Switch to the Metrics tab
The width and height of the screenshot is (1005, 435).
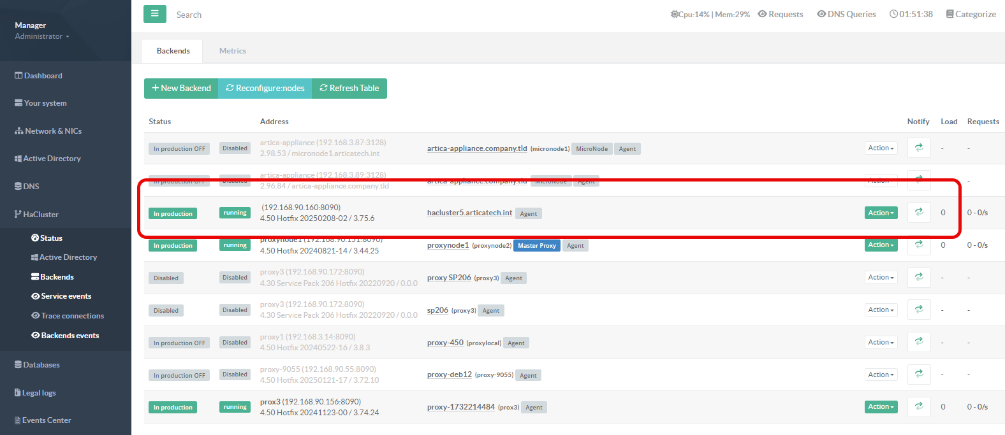pos(232,51)
